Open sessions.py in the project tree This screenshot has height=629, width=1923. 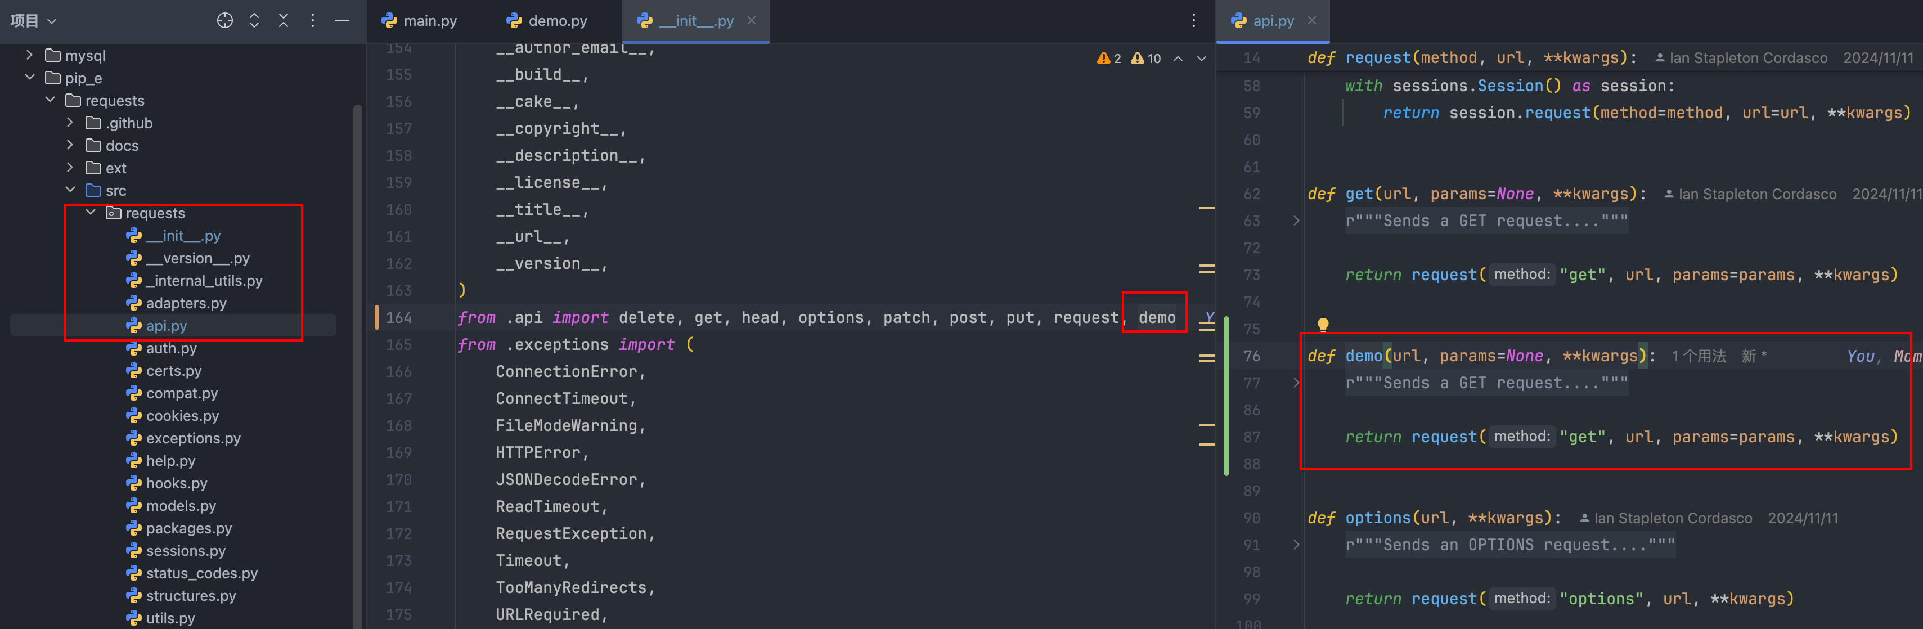pyautogui.click(x=185, y=551)
